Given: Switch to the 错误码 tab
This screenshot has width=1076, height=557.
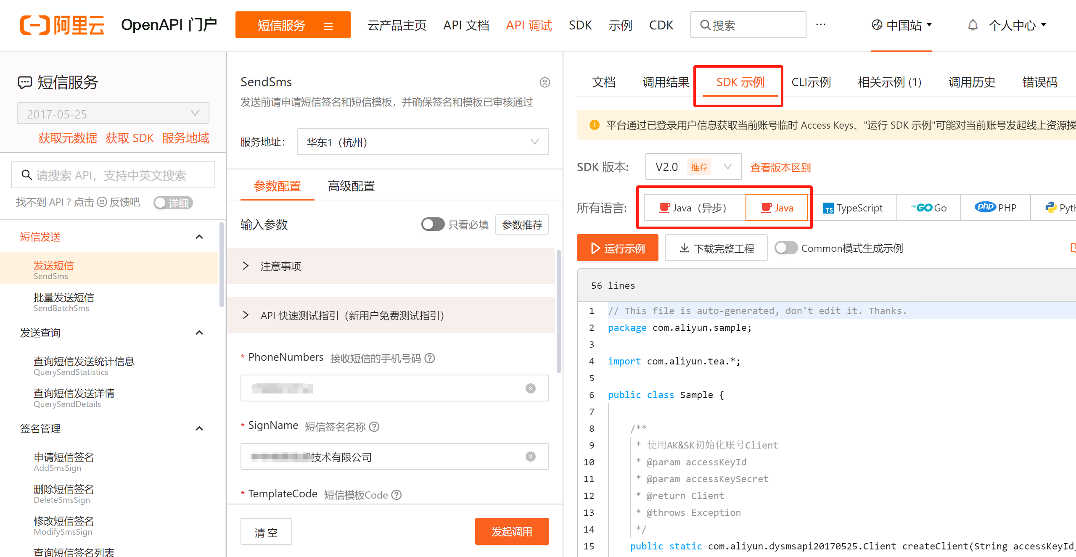Looking at the screenshot, I should click(1040, 82).
